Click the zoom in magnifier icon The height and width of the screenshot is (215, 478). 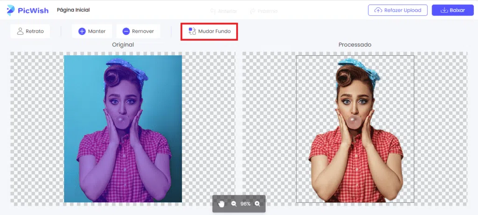tap(257, 204)
